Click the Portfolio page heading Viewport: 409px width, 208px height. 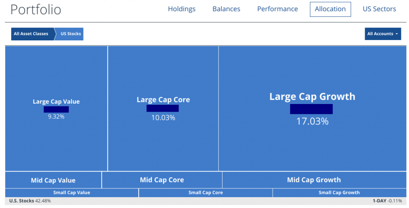tap(36, 10)
